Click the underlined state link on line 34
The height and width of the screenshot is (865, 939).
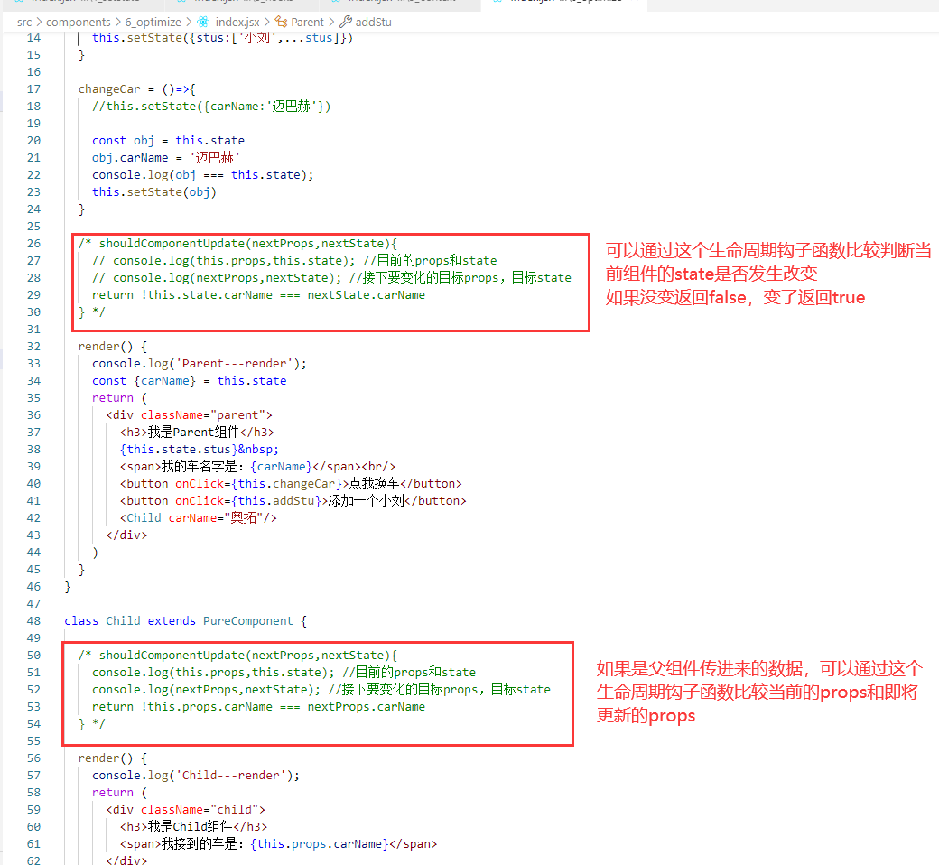pos(269,380)
